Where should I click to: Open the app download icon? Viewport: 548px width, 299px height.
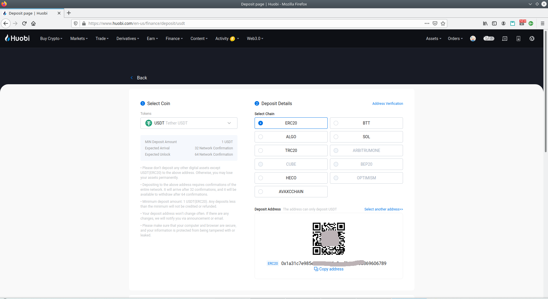point(518,39)
